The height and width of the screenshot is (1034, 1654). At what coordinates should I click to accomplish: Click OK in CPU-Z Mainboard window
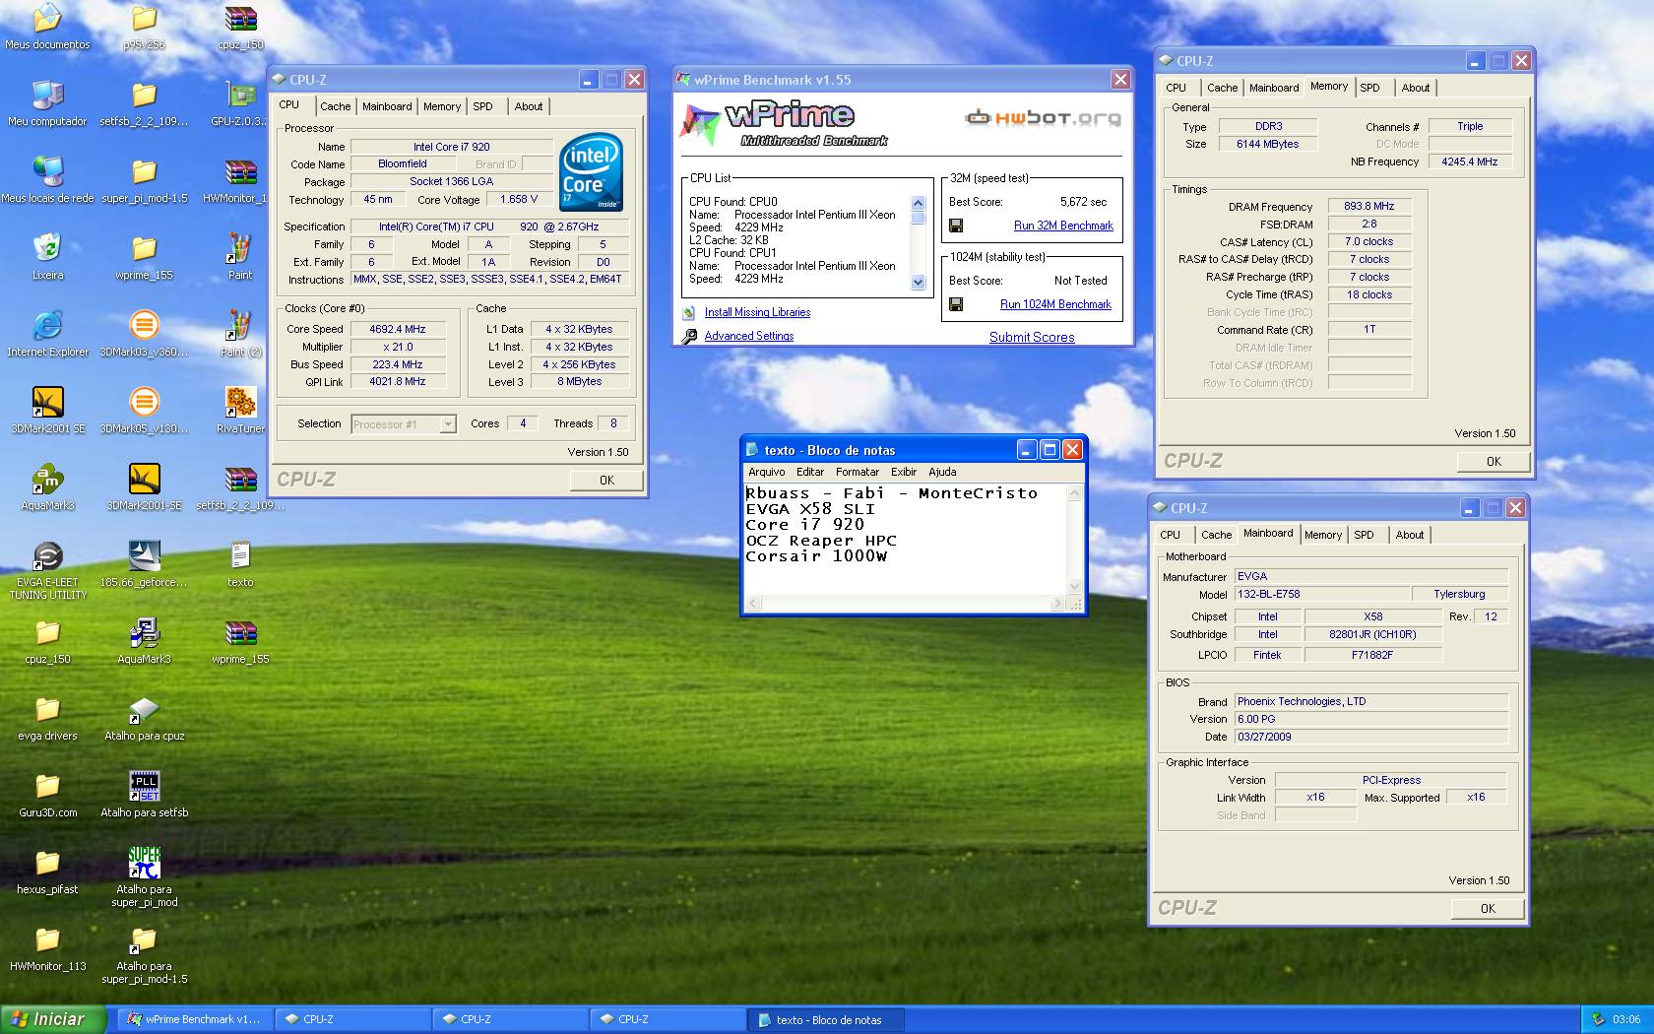click(x=1488, y=908)
